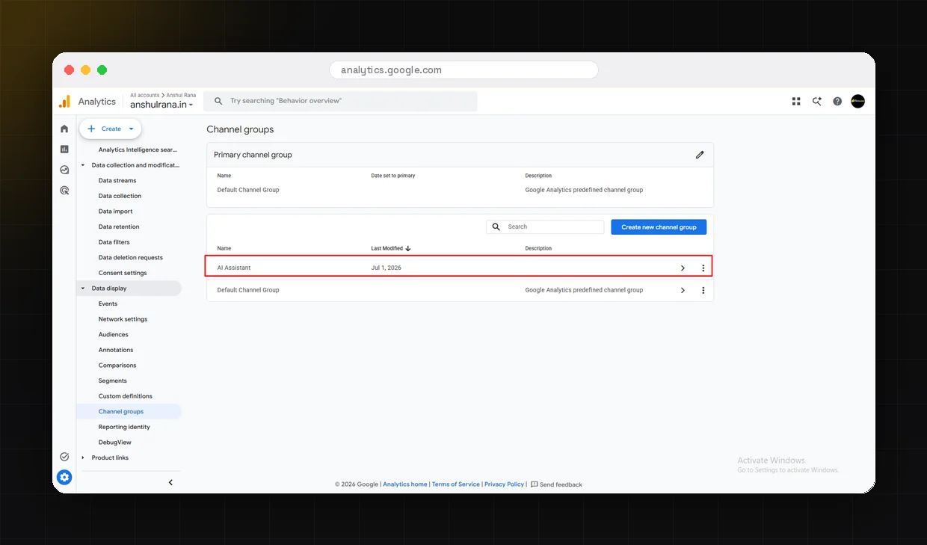Open Default Channel Group row chevron
927x545 pixels.
(x=683, y=290)
